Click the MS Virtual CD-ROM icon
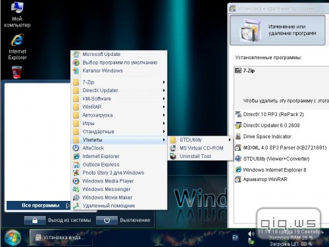 coord(173,148)
